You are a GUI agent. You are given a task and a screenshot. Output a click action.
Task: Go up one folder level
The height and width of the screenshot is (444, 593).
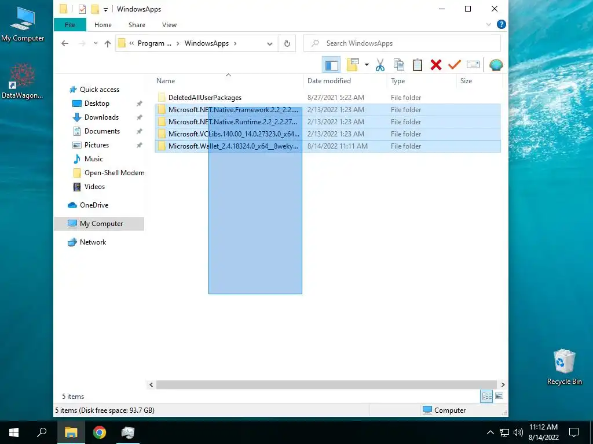tap(107, 44)
